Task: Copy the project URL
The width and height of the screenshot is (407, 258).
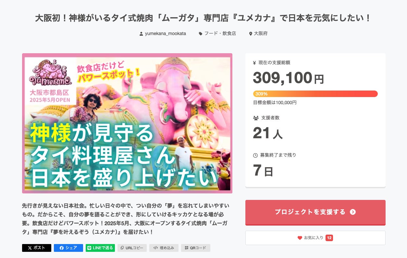Action: pos(132,248)
